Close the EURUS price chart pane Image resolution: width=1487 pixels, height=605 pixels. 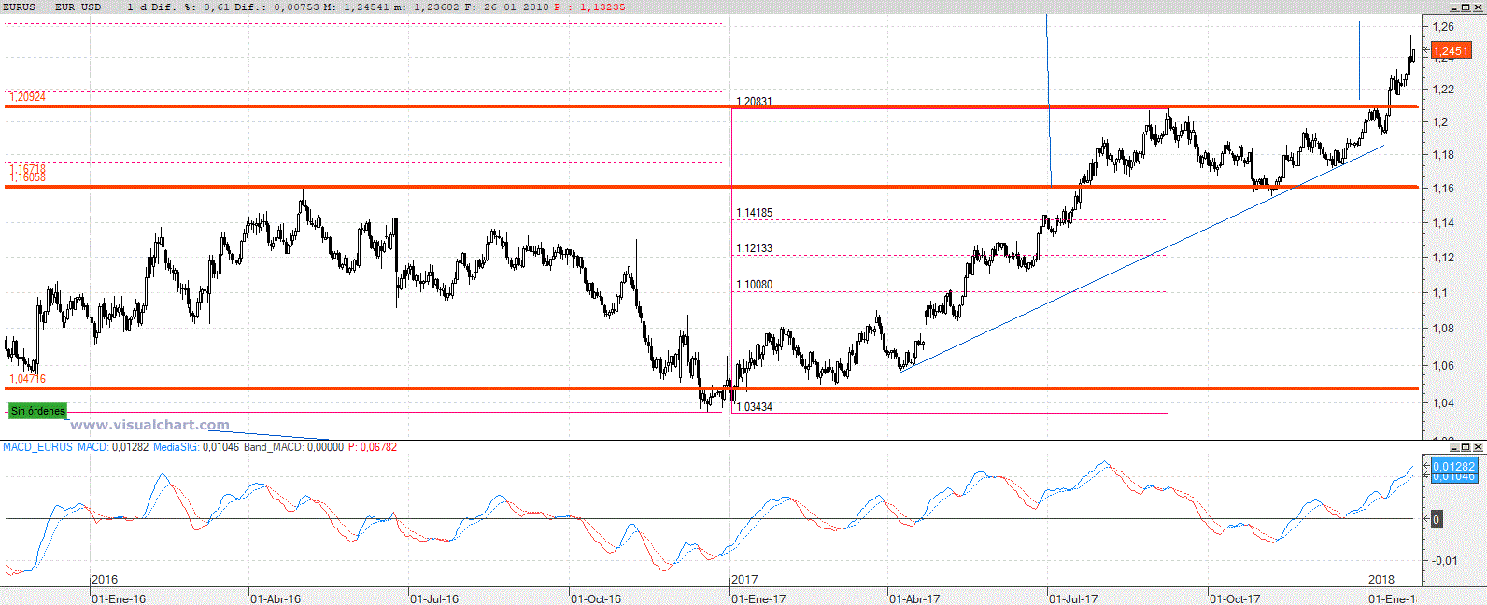point(1478,7)
